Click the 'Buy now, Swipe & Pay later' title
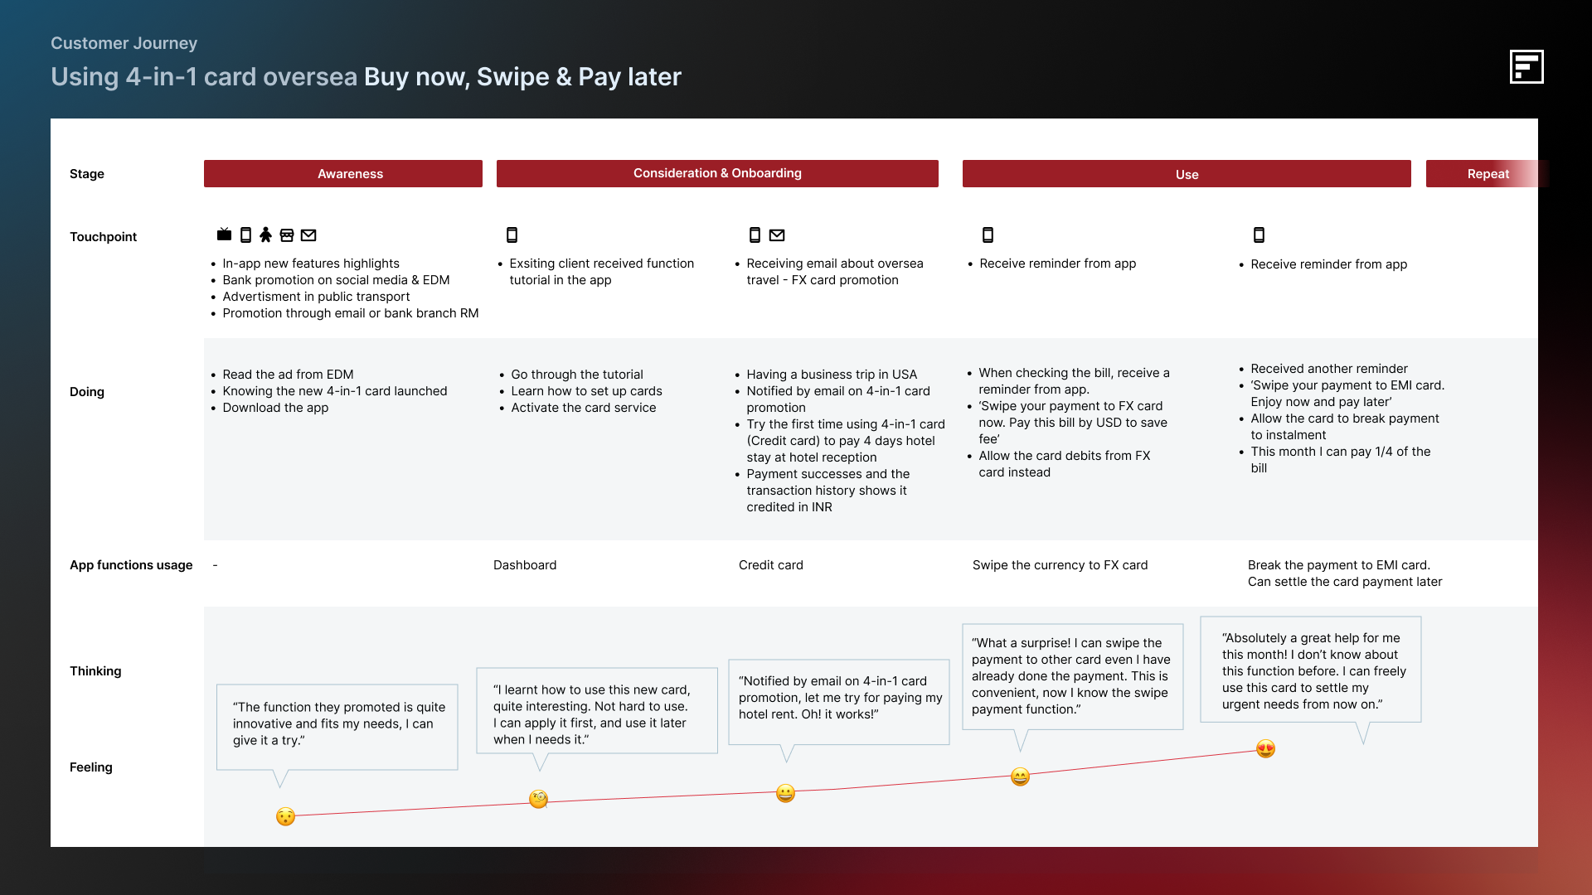 [x=522, y=77]
